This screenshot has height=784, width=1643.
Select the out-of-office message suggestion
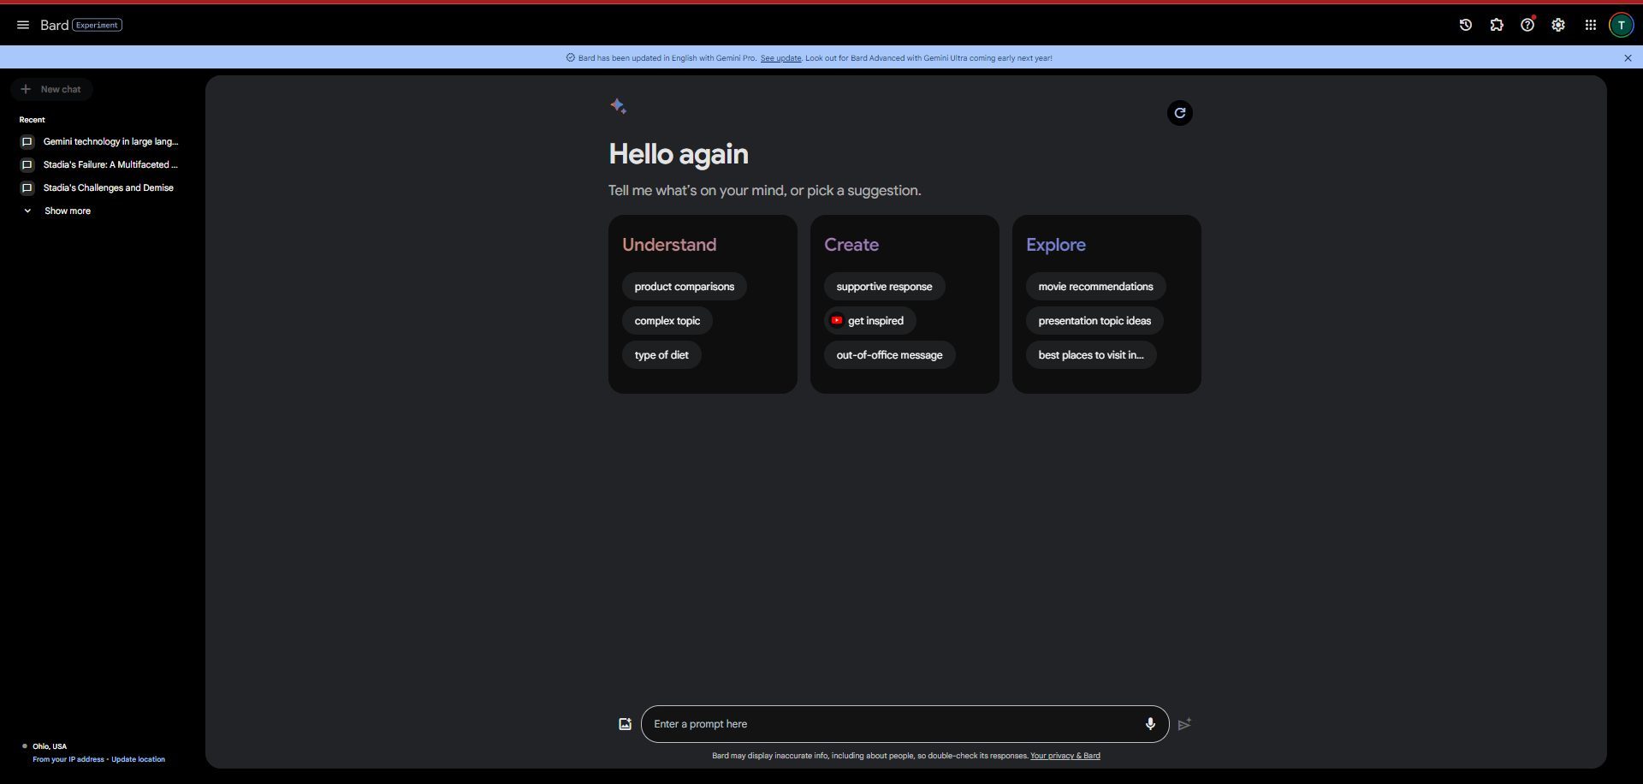(x=889, y=355)
